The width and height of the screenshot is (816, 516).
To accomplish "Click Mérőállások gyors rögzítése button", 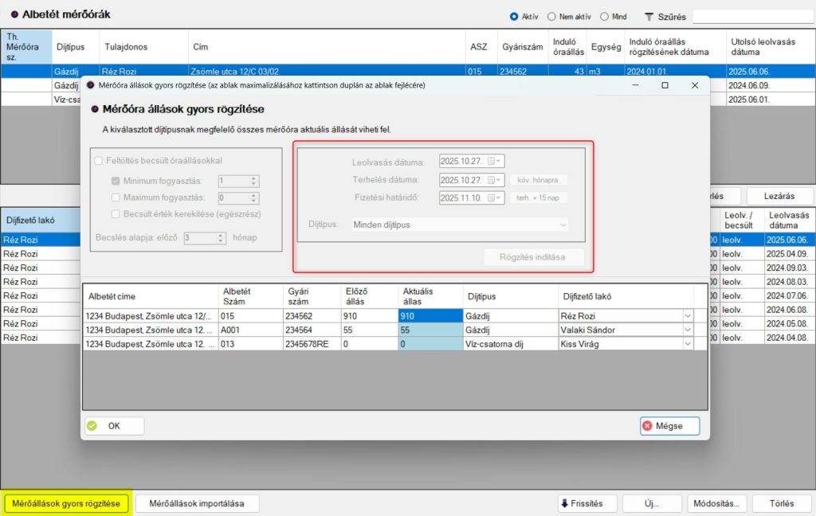I will coord(67,503).
